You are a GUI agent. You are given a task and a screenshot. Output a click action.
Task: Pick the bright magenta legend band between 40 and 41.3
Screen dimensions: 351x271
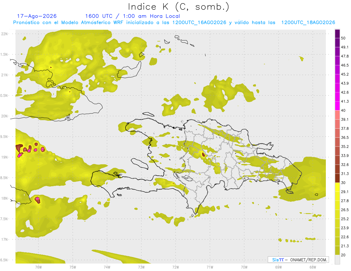338,106
